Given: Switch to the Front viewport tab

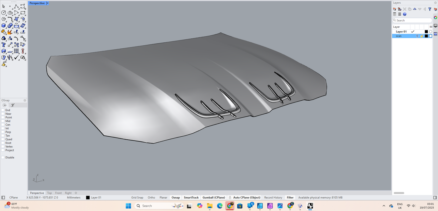Looking at the screenshot, I should (x=58, y=193).
